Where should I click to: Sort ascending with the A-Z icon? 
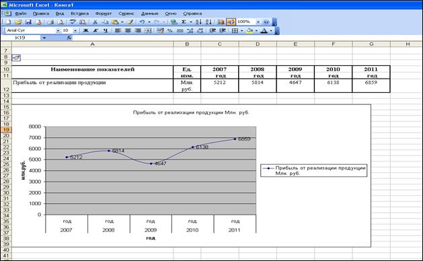pyautogui.click(x=198, y=22)
